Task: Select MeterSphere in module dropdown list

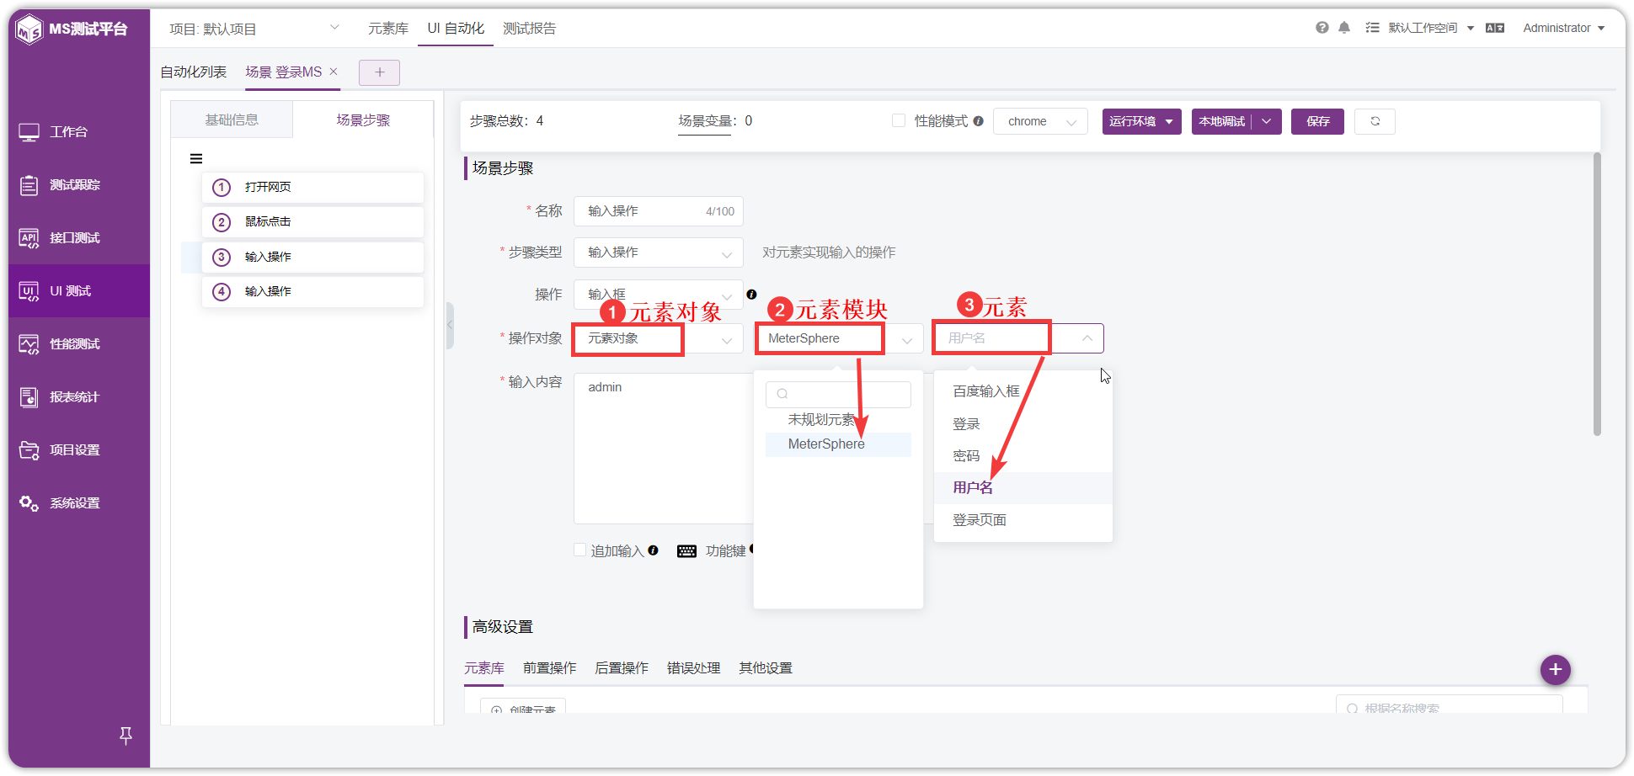Action: point(838,444)
